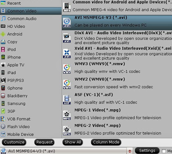The image size is (172, 154).
Task: Select WMV3 (WMV9)(*.wmv) format
Action: (x=117, y=69)
